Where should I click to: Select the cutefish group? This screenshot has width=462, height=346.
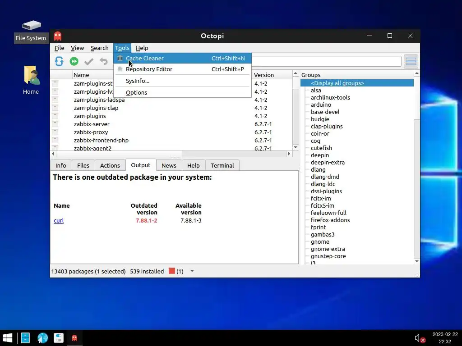pyautogui.click(x=321, y=148)
